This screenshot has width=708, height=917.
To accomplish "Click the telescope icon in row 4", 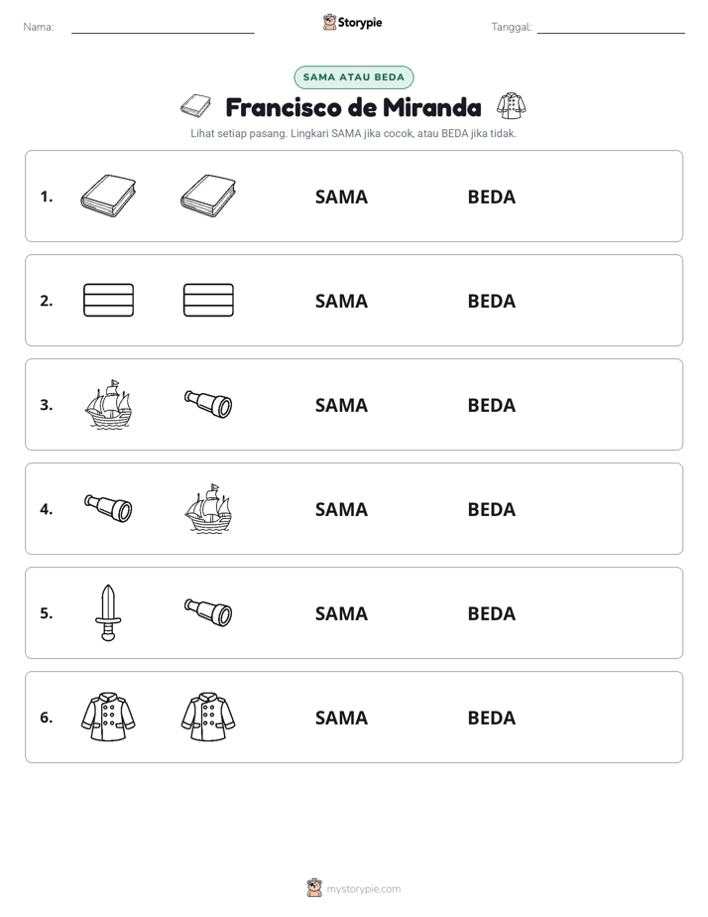I will tap(109, 508).
